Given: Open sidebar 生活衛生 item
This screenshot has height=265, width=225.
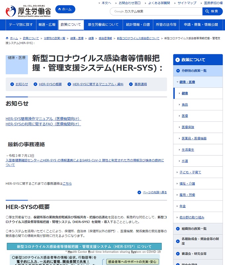Looking at the screenshot, I should 198,150.
